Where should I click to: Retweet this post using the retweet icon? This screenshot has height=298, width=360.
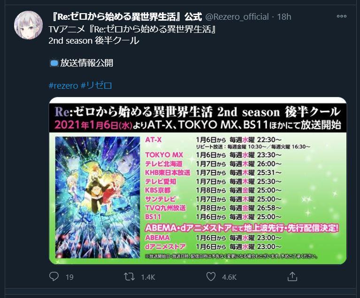click(129, 277)
